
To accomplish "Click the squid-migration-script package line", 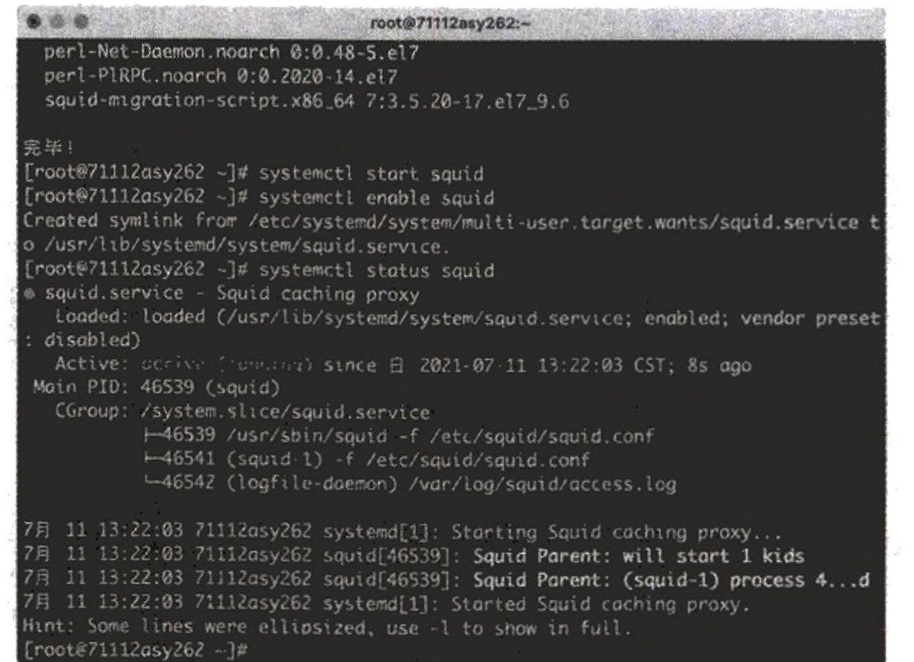I will pyautogui.click(x=307, y=101).
